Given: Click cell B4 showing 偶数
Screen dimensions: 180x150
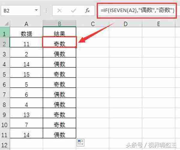Looking at the screenshot, I should pyautogui.click(x=59, y=62).
